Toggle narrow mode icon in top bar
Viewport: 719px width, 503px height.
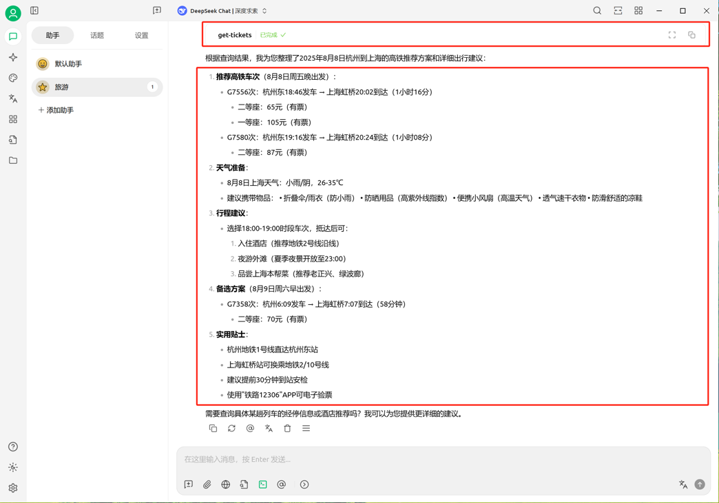[x=618, y=10]
